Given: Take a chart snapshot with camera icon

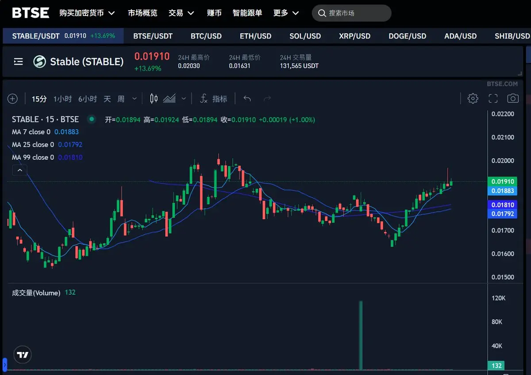Looking at the screenshot, I should click(513, 98).
